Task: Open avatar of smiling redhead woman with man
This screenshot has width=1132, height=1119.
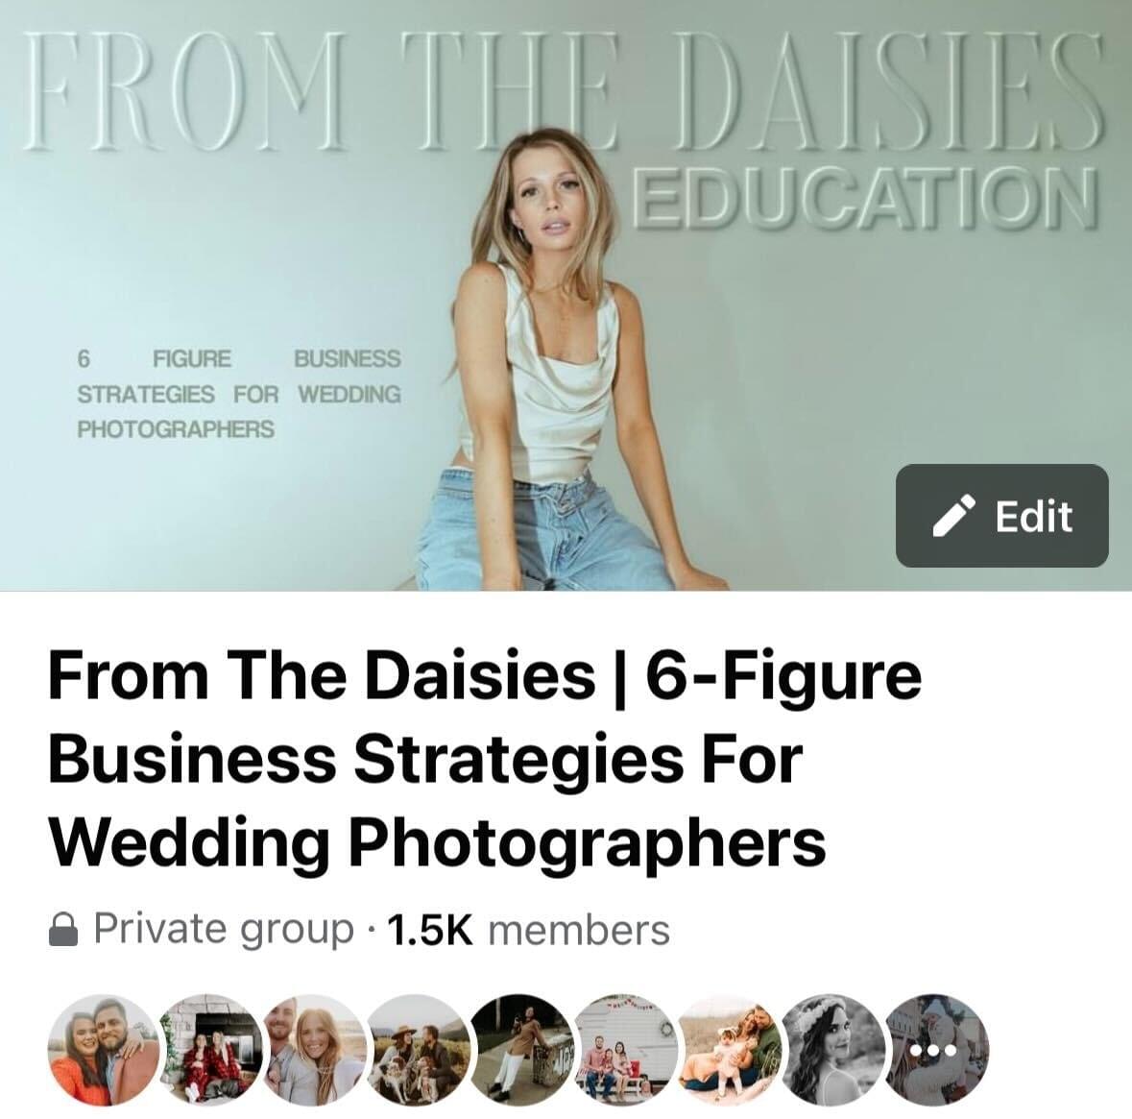Action: click(313, 1049)
